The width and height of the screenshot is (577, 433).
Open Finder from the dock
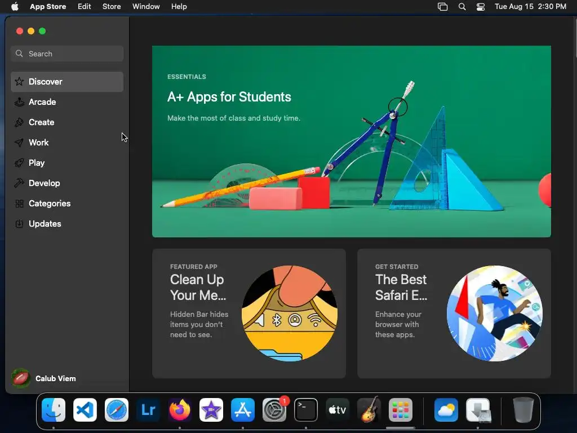[54, 410]
